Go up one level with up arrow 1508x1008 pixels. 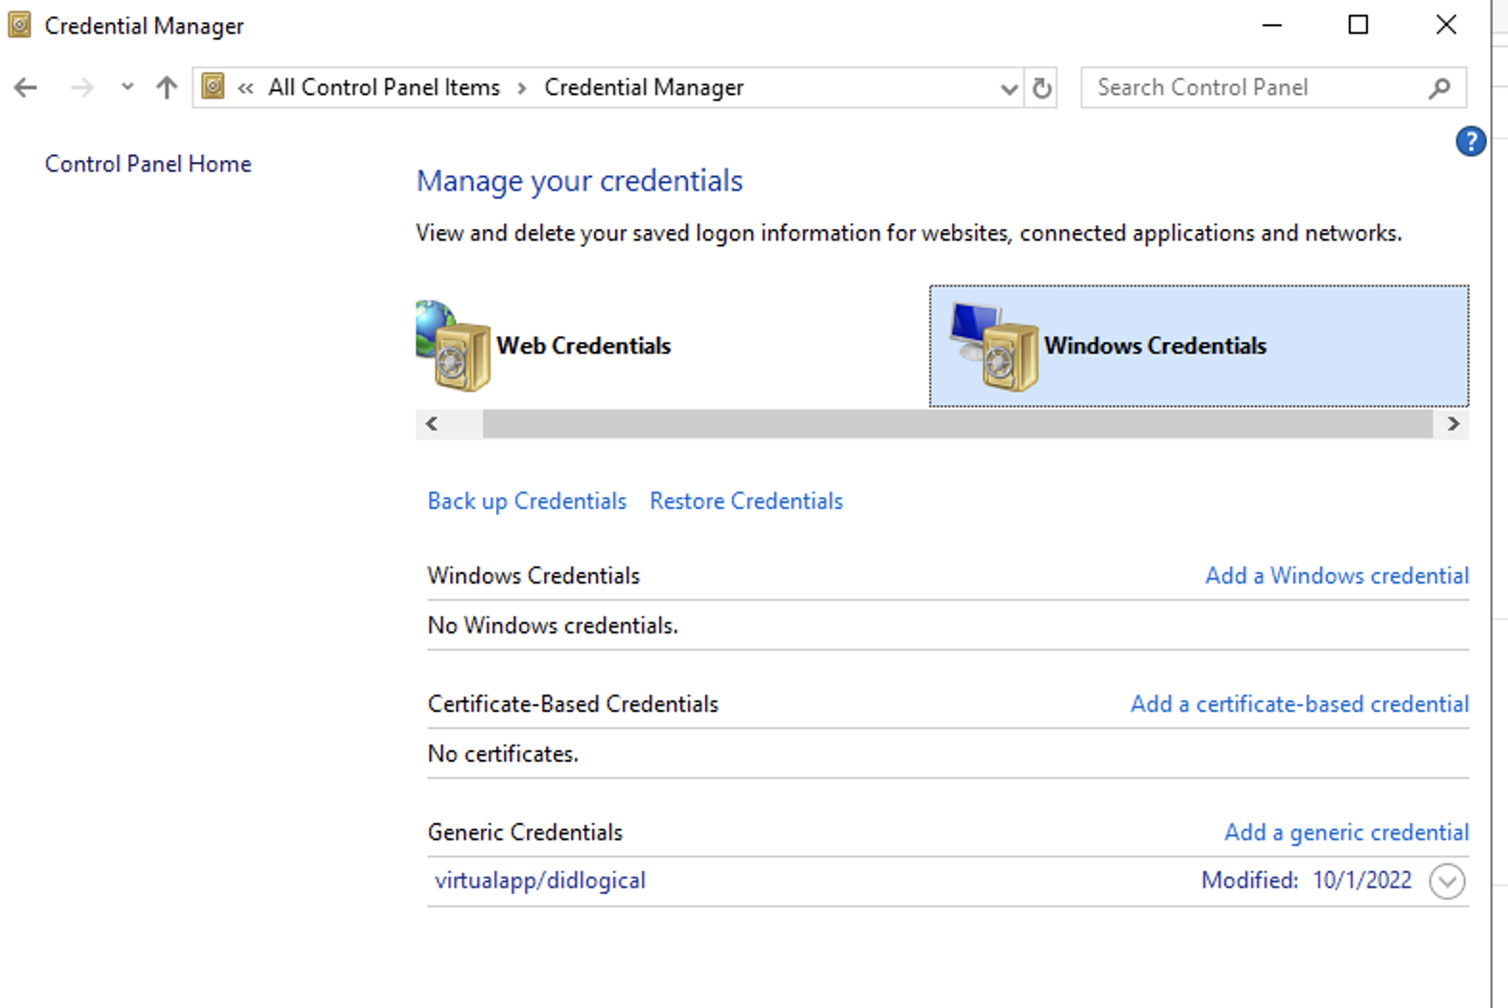pos(167,88)
